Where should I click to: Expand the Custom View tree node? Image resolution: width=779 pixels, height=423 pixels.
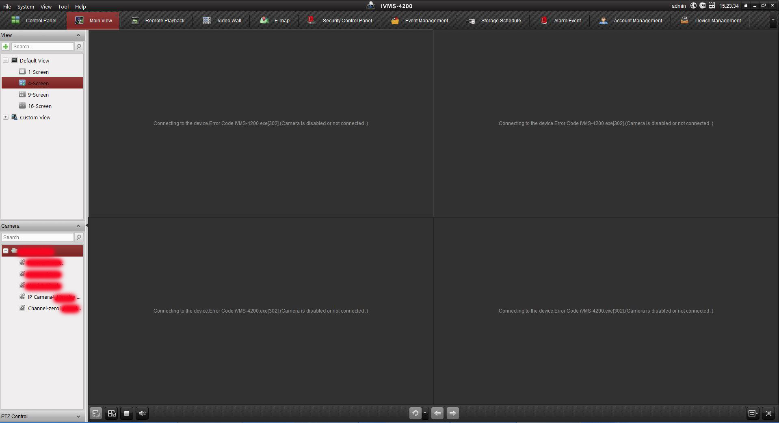click(x=6, y=117)
